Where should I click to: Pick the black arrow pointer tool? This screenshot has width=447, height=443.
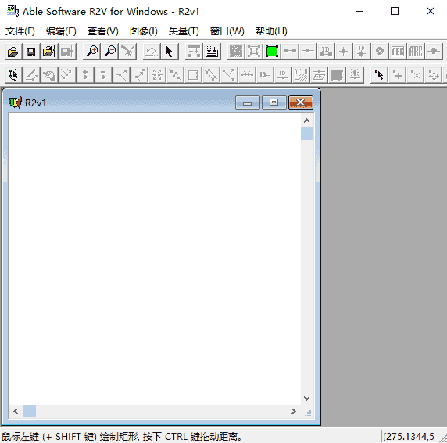tap(170, 52)
